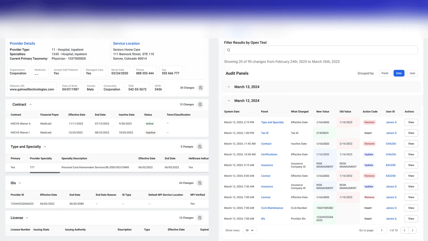Select the HSCVS Waiver A contract row

pos(107,124)
